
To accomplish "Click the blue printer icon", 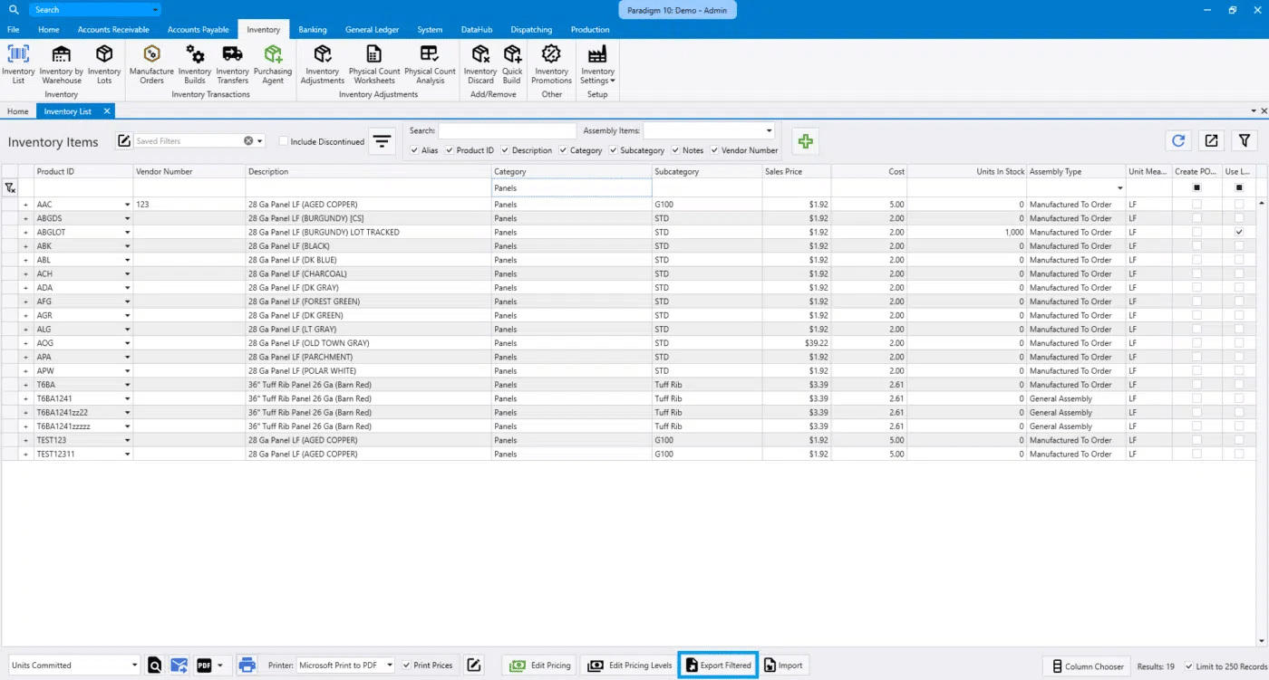I will [x=247, y=666].
